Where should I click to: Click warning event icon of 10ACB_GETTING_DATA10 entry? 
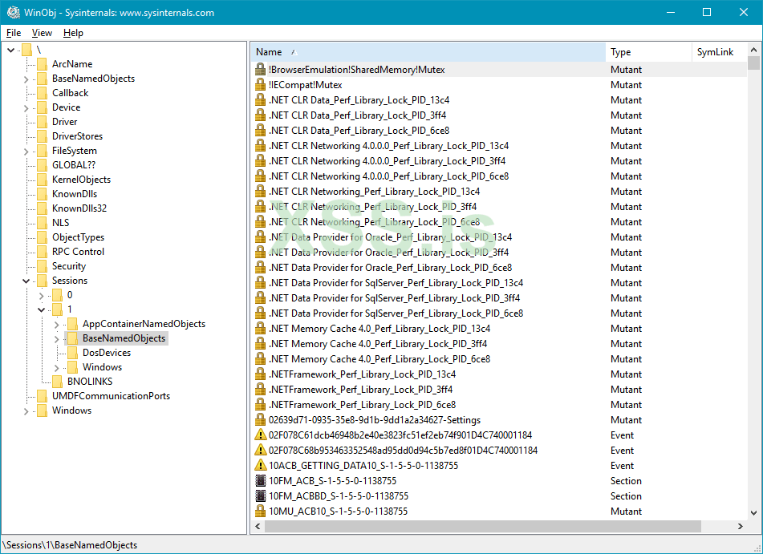(260, 466)
